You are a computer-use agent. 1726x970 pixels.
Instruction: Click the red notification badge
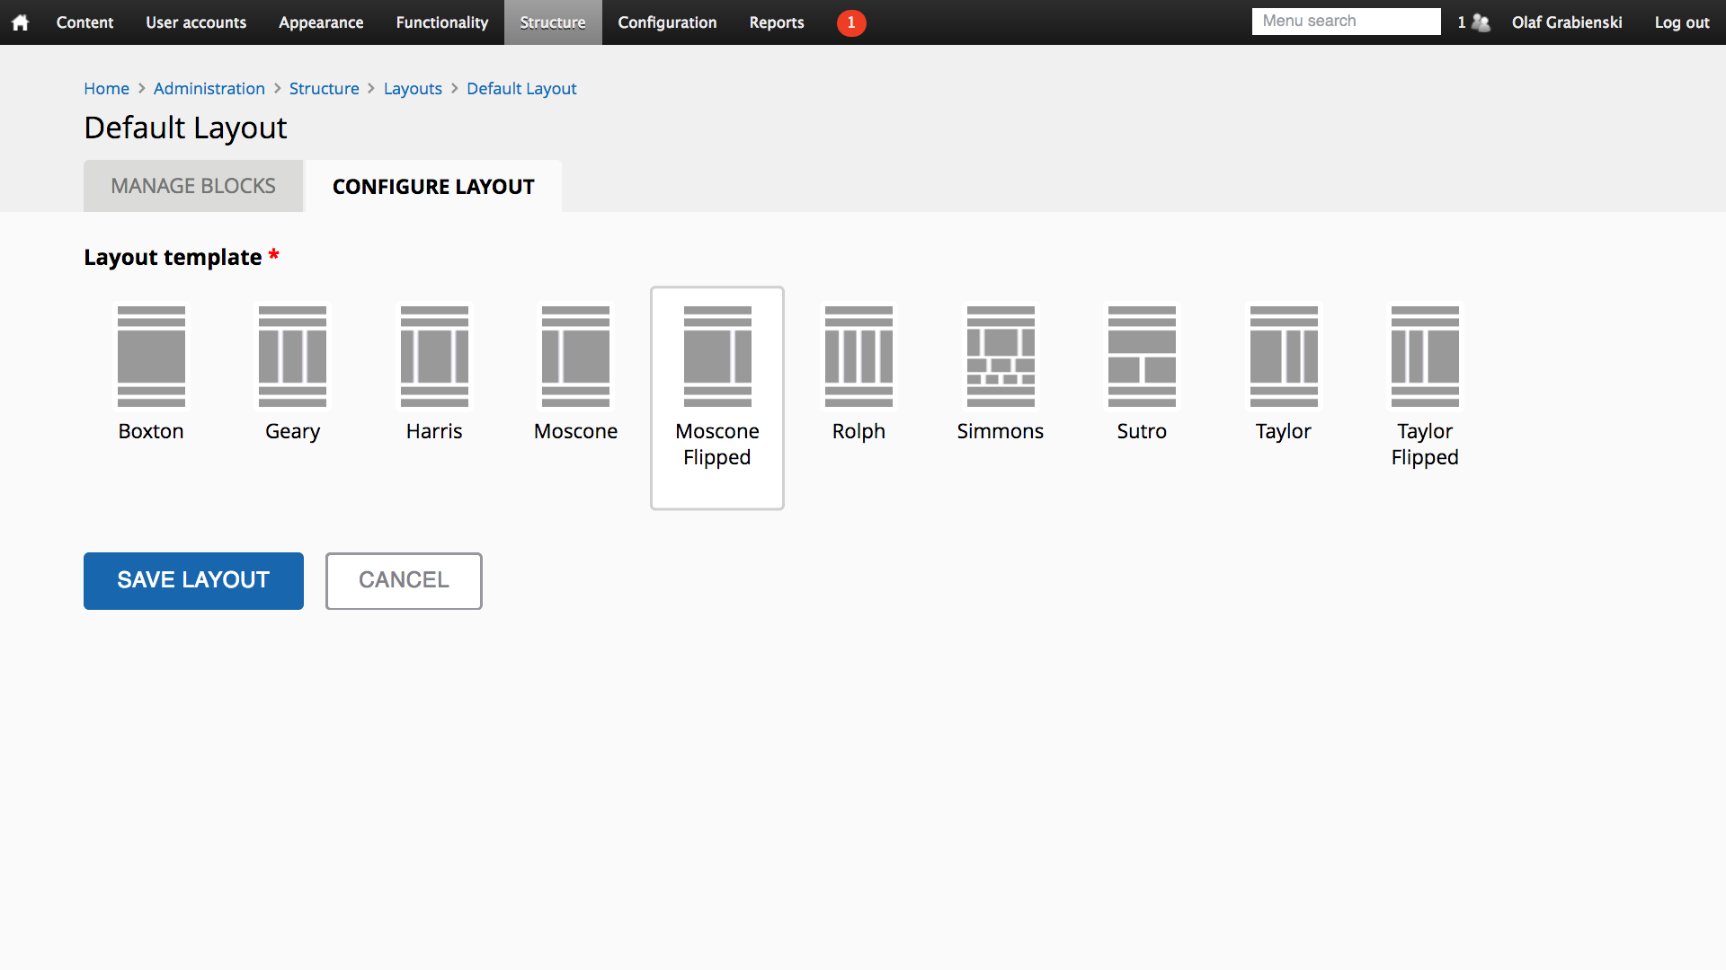[x=850, y=22]
